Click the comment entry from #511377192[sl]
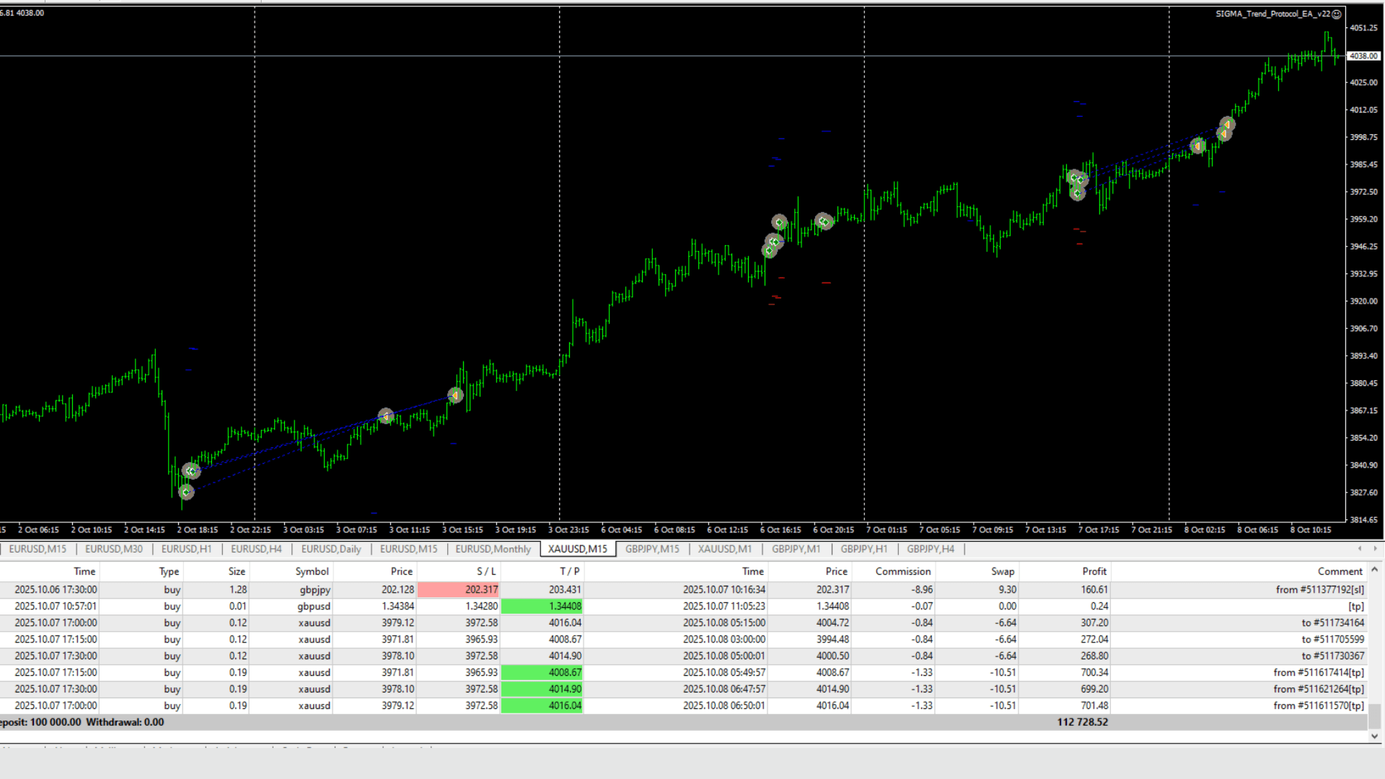Image resolution: width=1385 pixels, height=779 pixels. (x=1318, y=589)
